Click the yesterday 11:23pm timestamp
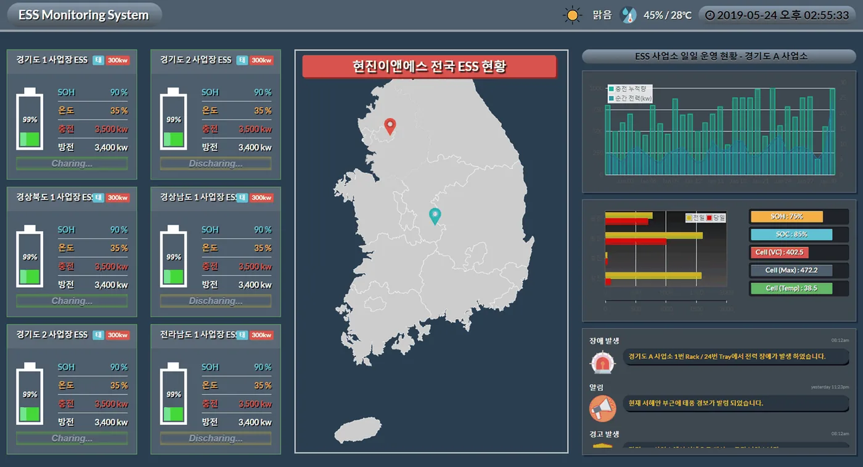 (830, 387)
